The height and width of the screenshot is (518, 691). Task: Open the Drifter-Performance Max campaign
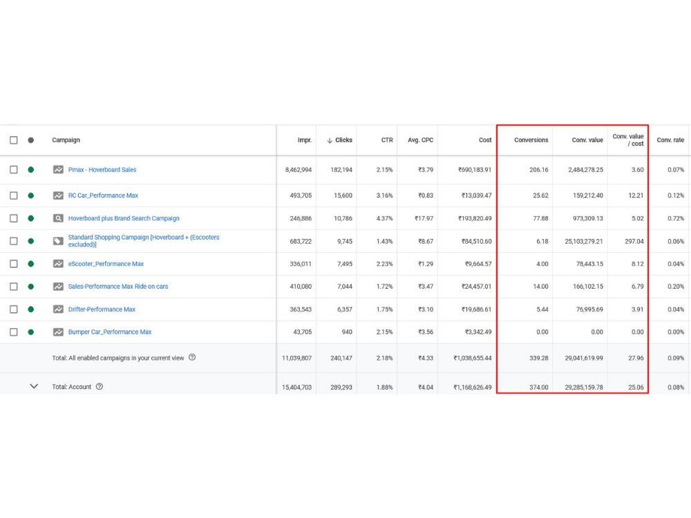click(x=102, y=309)
